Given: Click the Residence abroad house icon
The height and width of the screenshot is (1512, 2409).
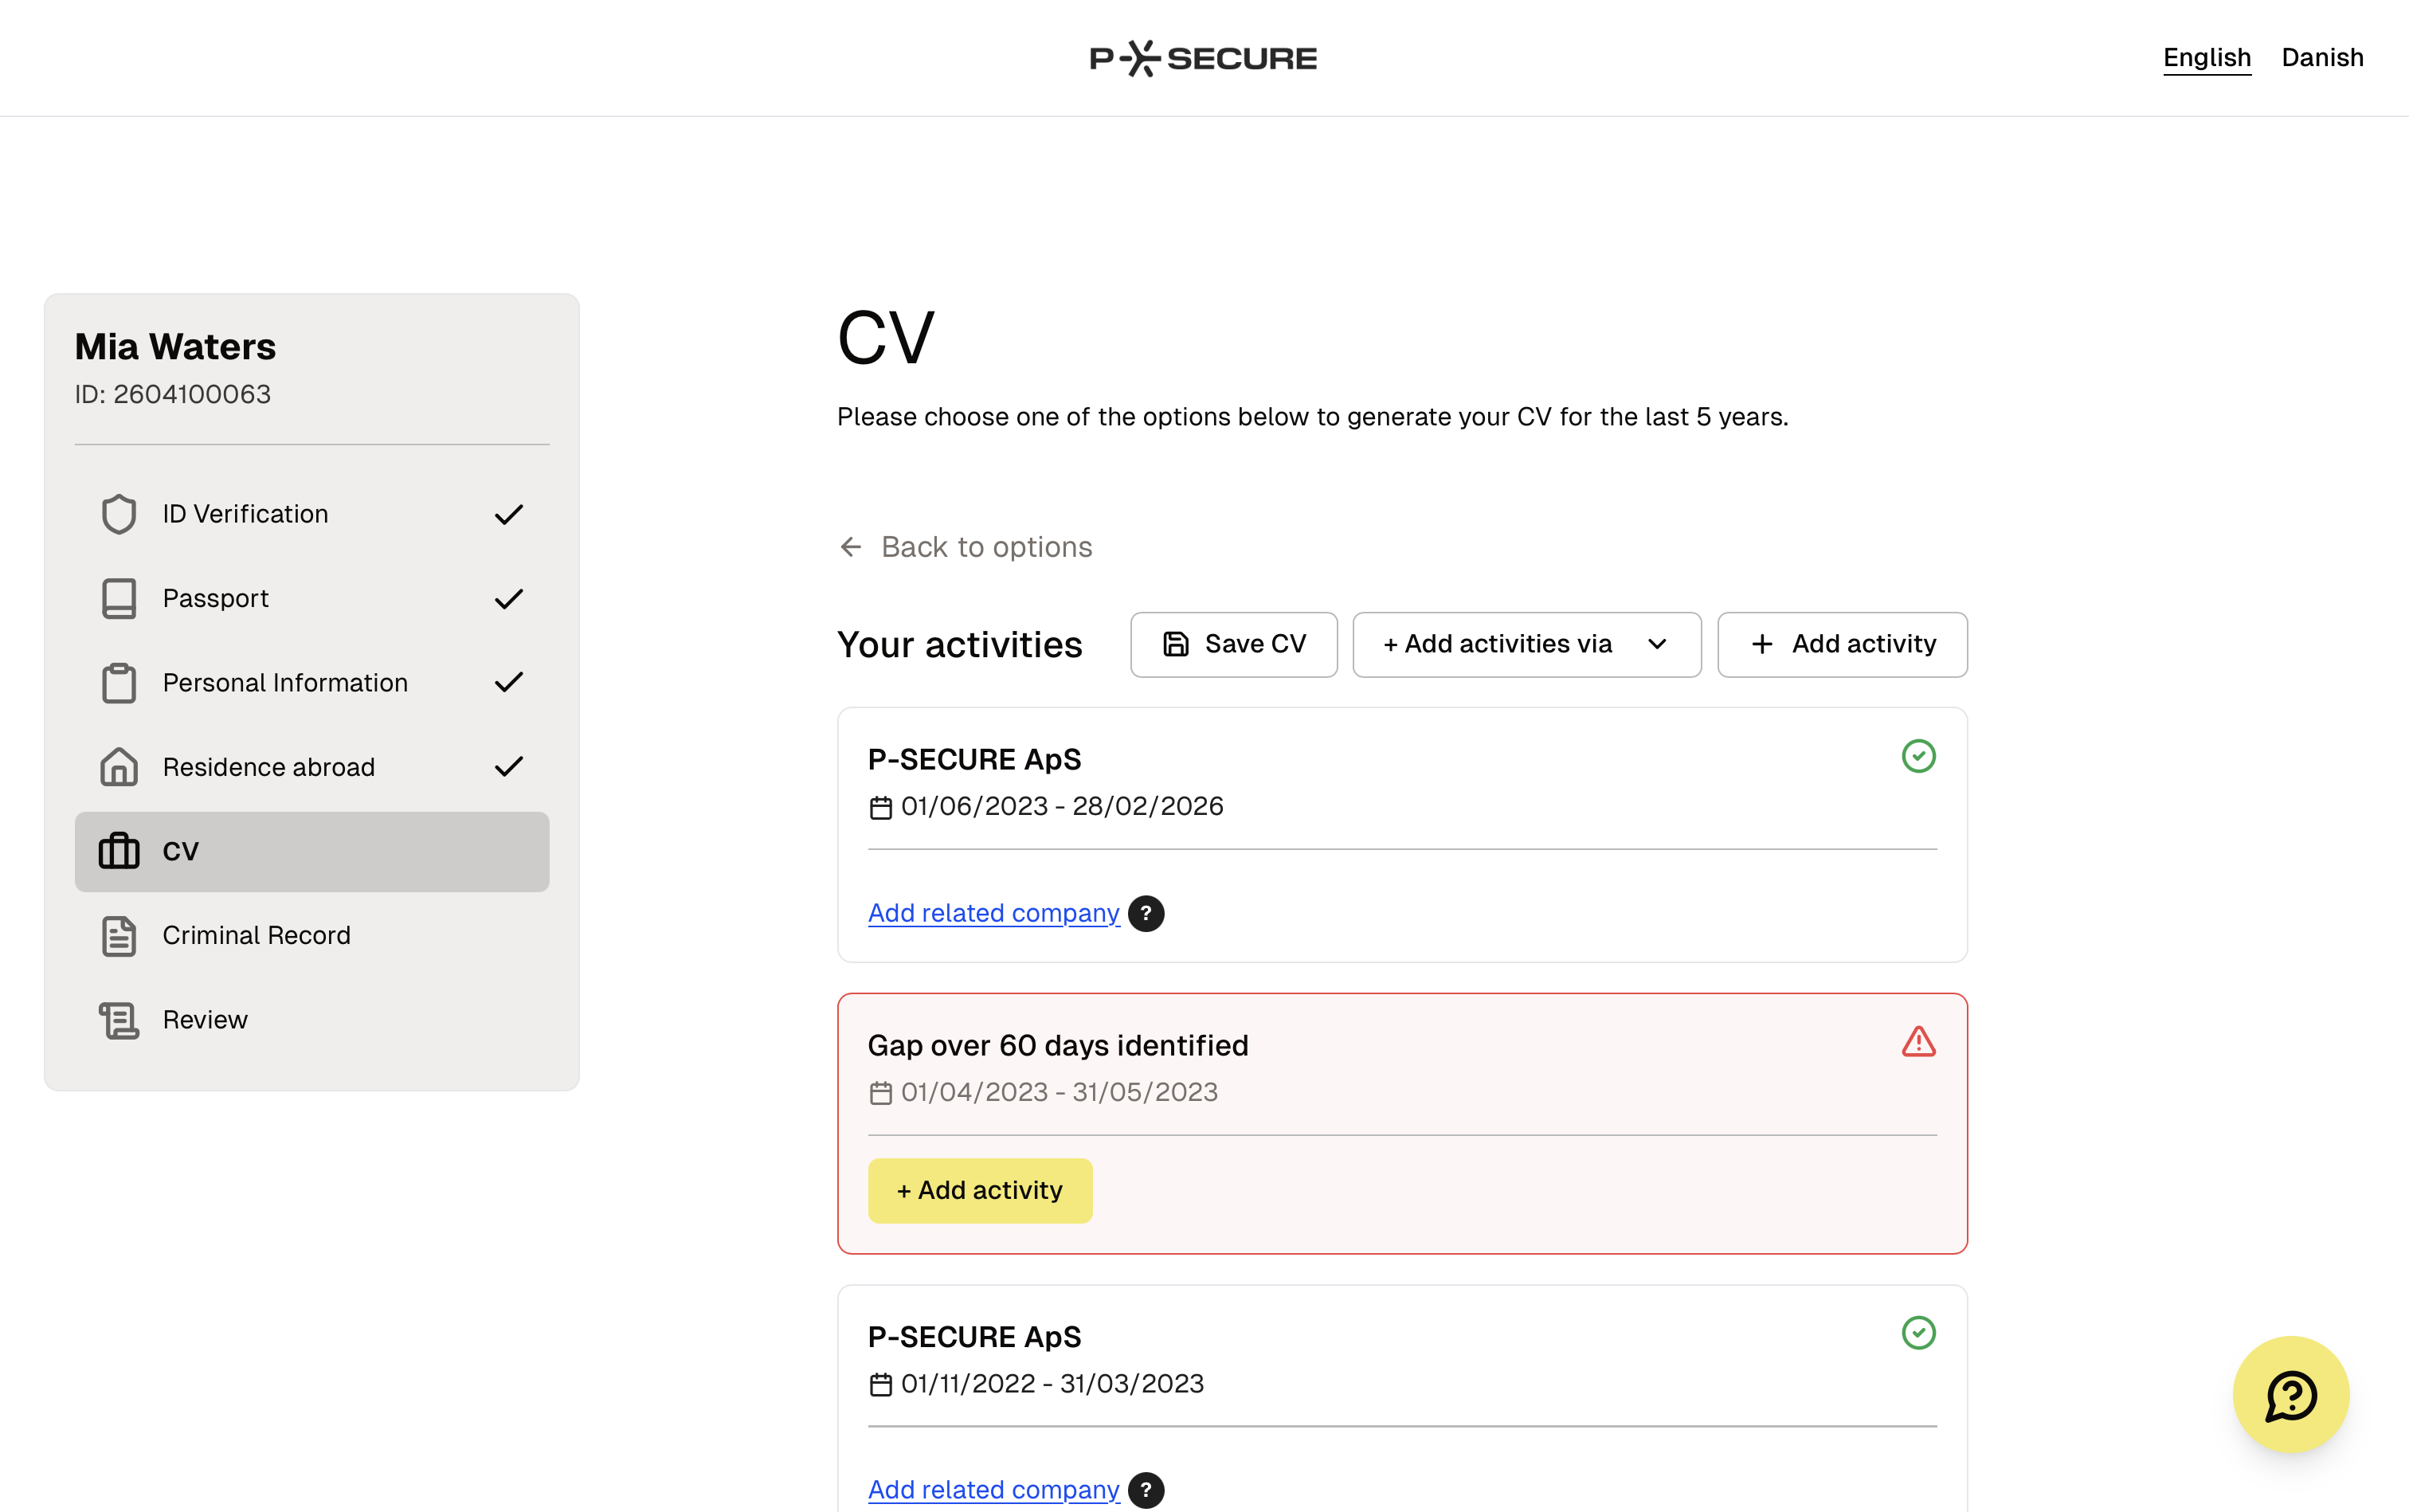Looking at the screenshot, I should click(x=118, y=767).
